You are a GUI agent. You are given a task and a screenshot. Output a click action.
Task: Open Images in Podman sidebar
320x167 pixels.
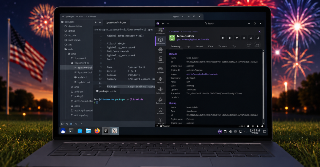[161, 60]
